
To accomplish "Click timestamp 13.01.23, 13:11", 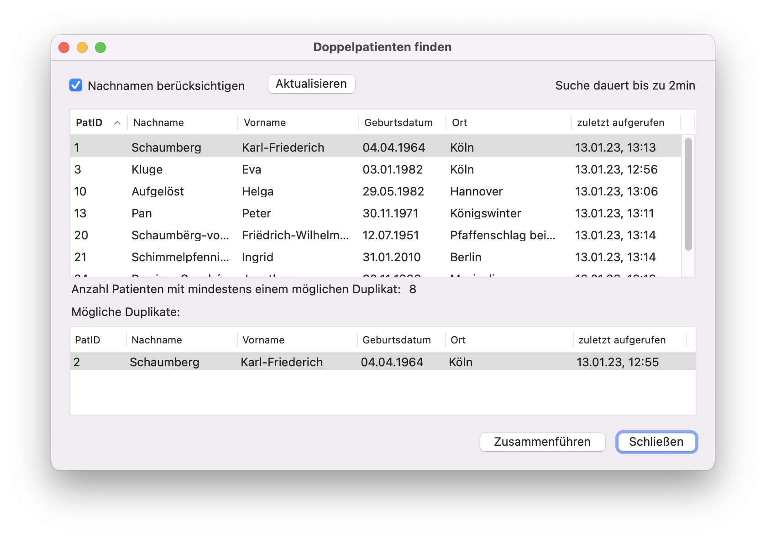I will (x=614, y=213).
